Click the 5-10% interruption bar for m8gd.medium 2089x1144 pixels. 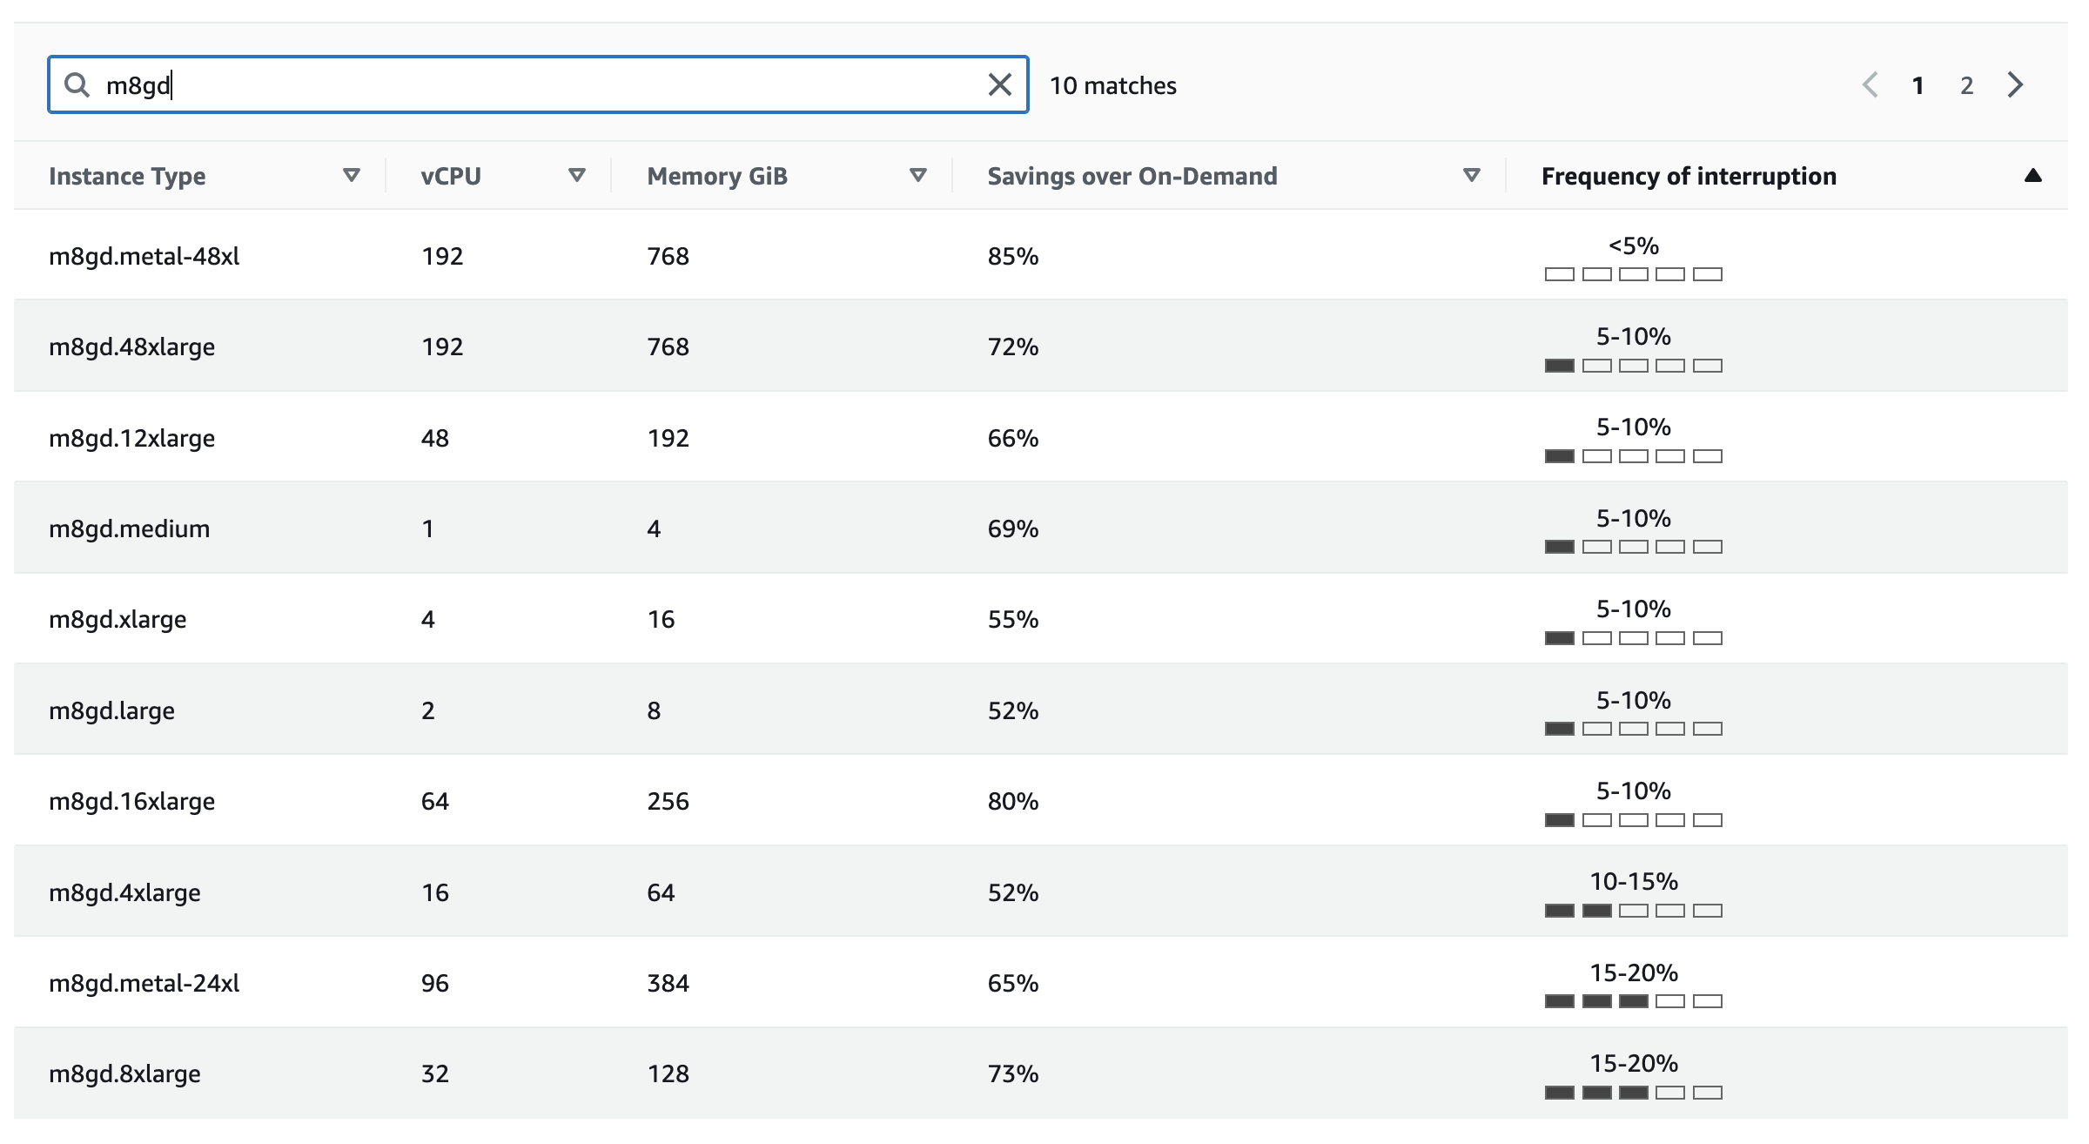click(x=1634, y=547)
